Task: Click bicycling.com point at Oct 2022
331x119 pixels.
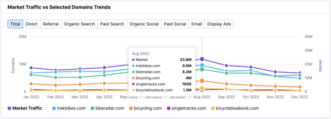Action: (251, 85)
